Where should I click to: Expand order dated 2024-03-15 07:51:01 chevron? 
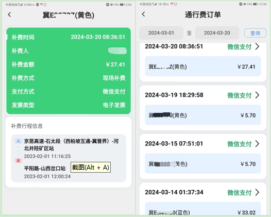tap(257, 144)
